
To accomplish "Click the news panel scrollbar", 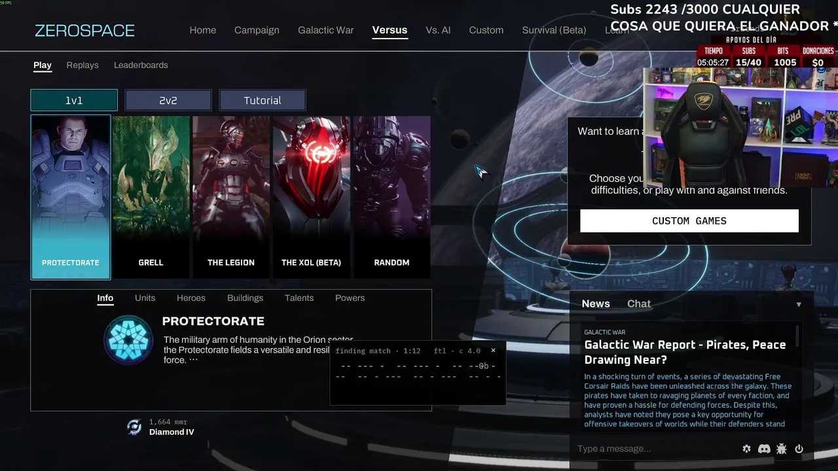I will tap(797, 336).
